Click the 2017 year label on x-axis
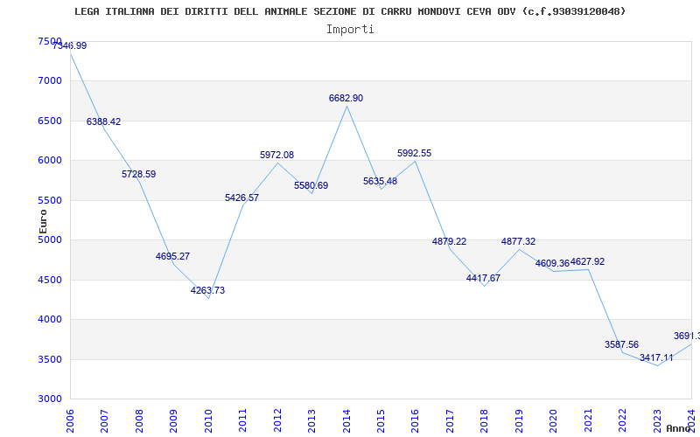 (x=450, y=422)
